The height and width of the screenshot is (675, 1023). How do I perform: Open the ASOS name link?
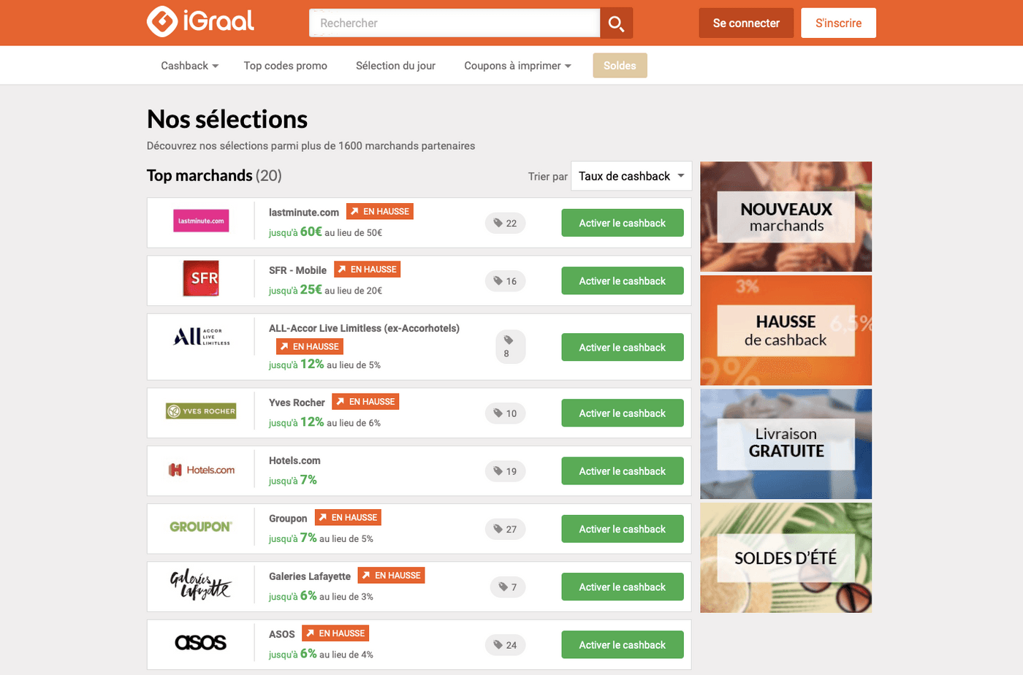click(282, 634)
